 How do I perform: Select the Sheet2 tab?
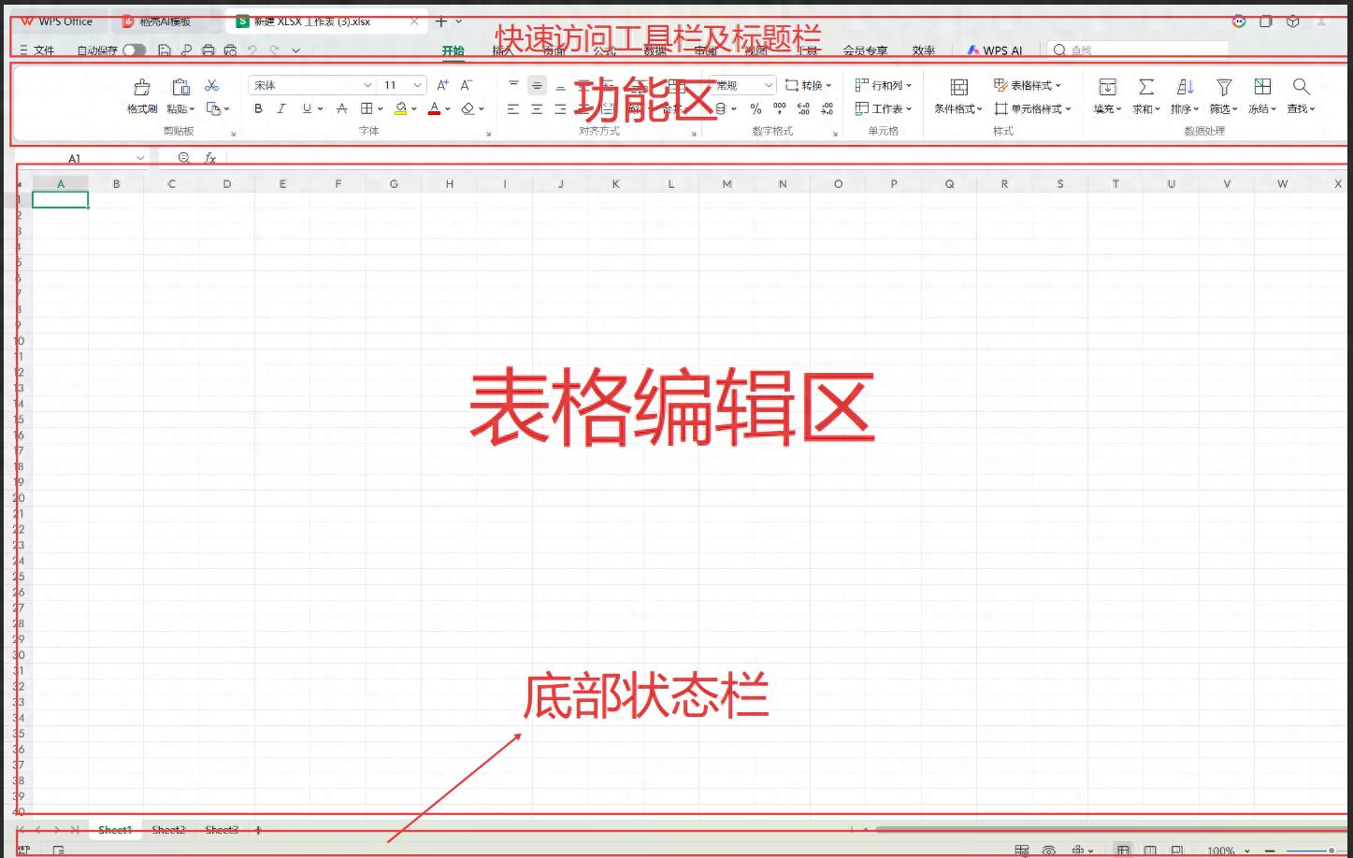click(169, 830)
